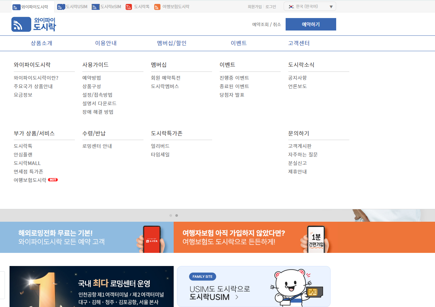The height and width of the screenshot is (307, 435).
Task: Switch to the 도시락USIM tab
Action: pos(72,6)
